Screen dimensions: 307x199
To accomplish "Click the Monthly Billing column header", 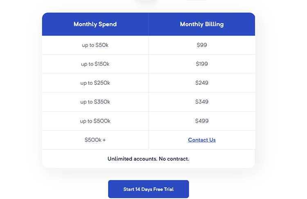I will coord(202,24).
